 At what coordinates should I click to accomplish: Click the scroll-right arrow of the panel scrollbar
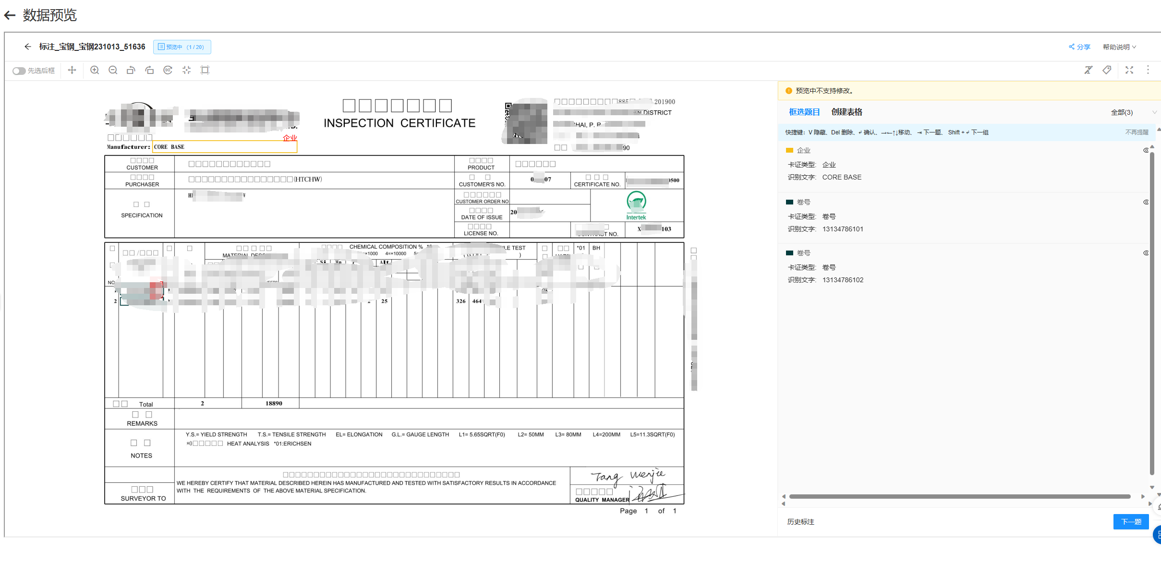(x=1143, y=496)
